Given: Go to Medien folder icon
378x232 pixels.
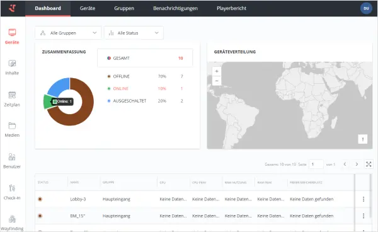Looking at the screenshot, I should click(12, 125).
